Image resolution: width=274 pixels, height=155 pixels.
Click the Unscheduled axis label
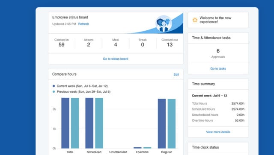tap(118, 152)
